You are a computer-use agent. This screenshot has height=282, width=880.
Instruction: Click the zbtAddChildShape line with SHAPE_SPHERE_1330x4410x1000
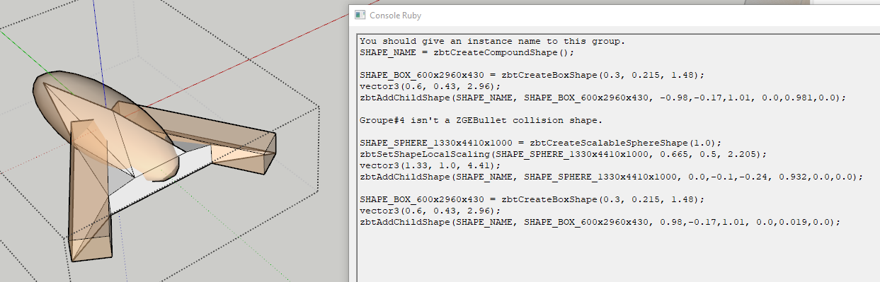point(611,176)
